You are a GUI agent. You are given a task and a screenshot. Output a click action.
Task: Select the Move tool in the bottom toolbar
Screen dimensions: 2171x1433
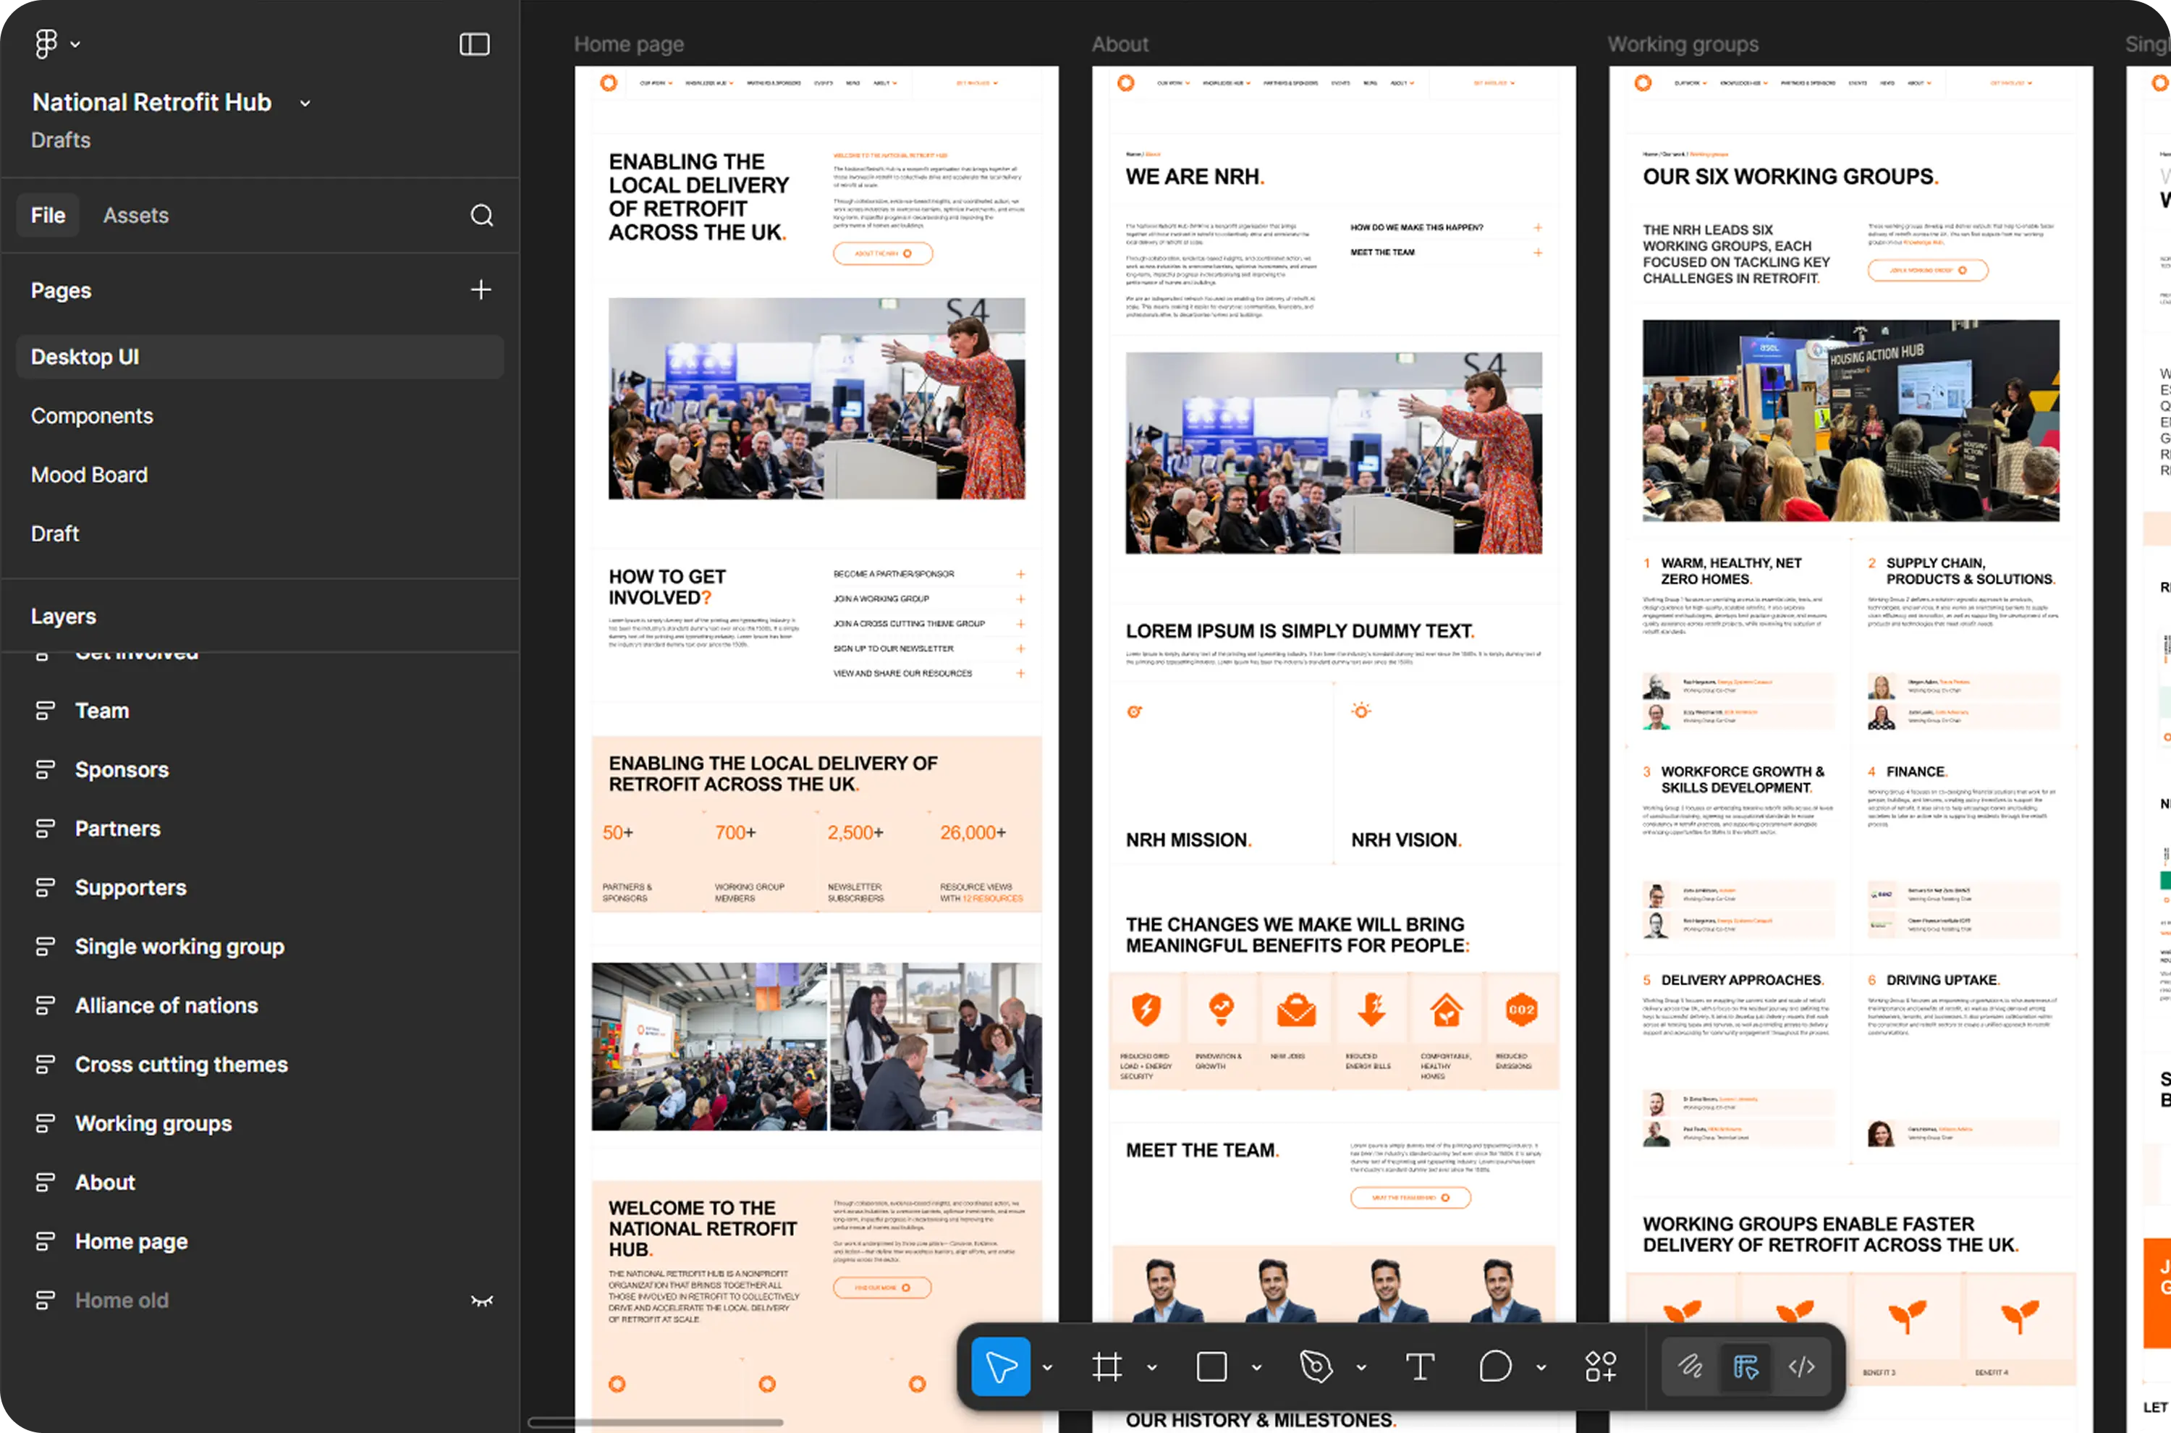pyautogui.click(x=1002, y=1366)
